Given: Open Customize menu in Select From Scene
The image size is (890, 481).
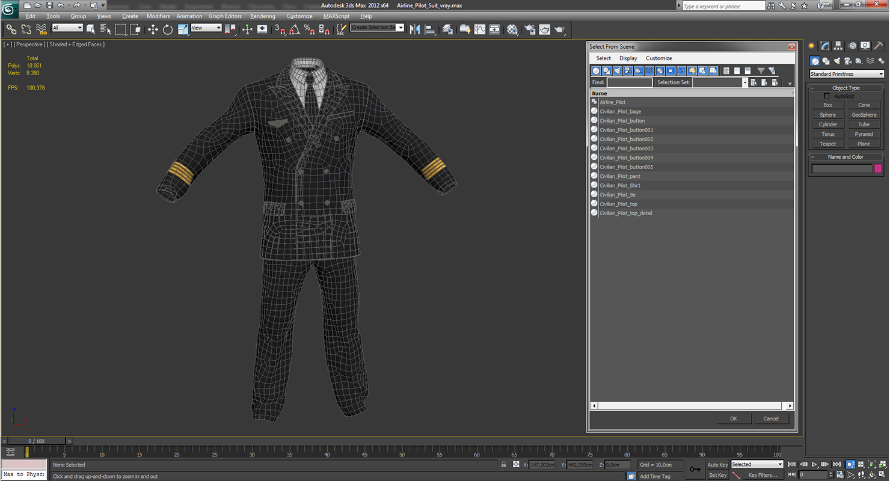Looking at the screenshot, I should point(659,58).
